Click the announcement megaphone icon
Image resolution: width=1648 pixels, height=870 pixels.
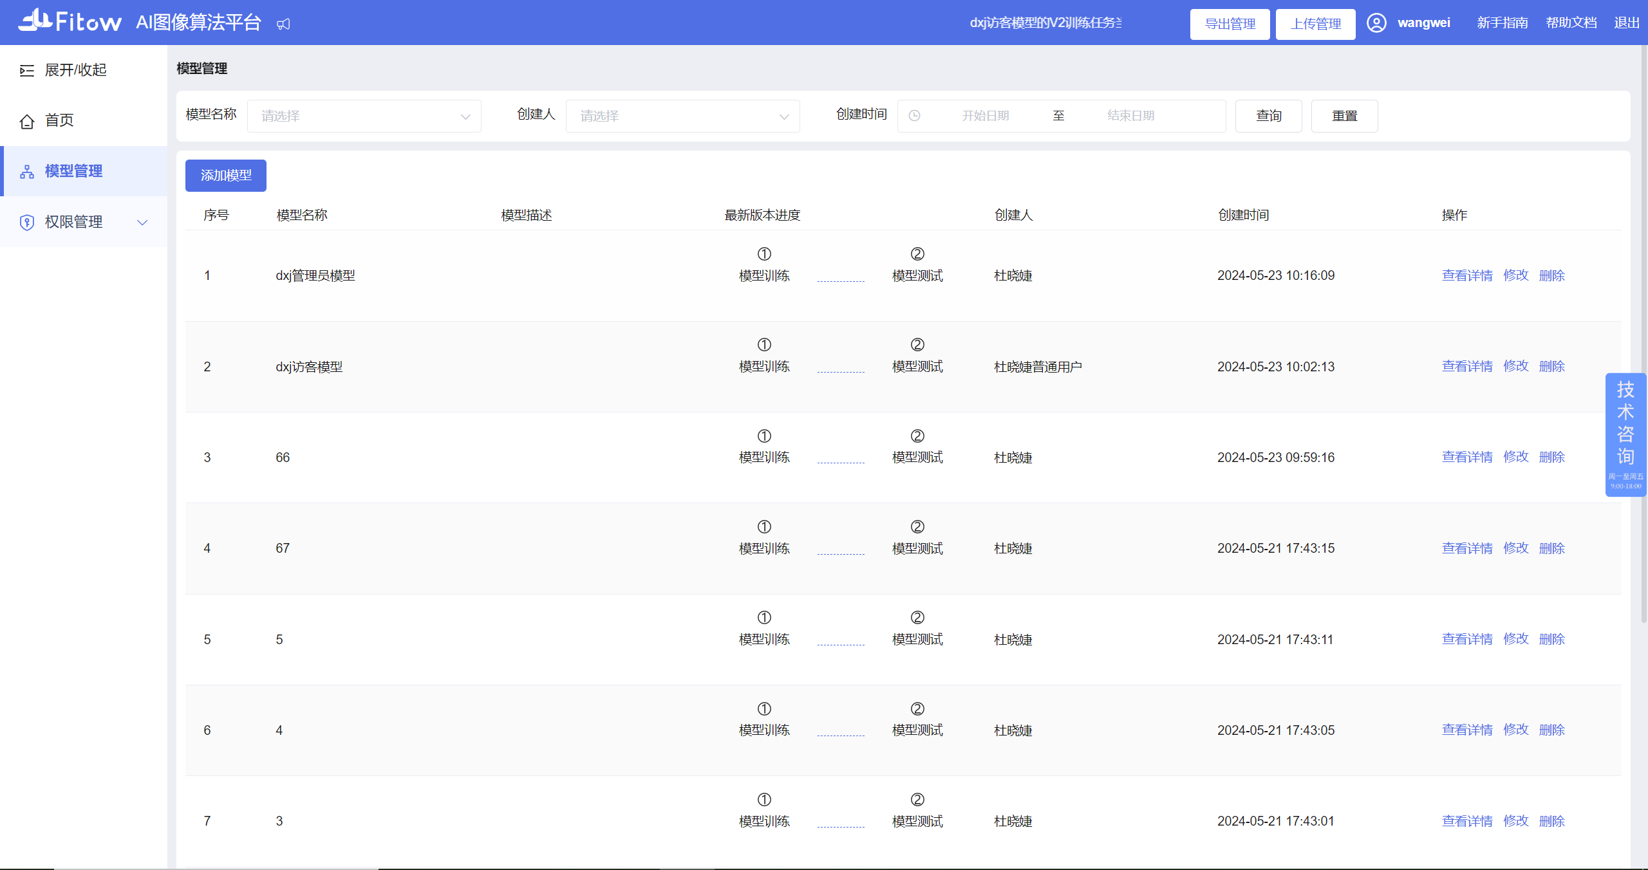pyautogui.click(x=283, y=24)
